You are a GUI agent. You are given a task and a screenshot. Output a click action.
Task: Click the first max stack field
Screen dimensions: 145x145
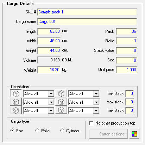click(130, 93)
